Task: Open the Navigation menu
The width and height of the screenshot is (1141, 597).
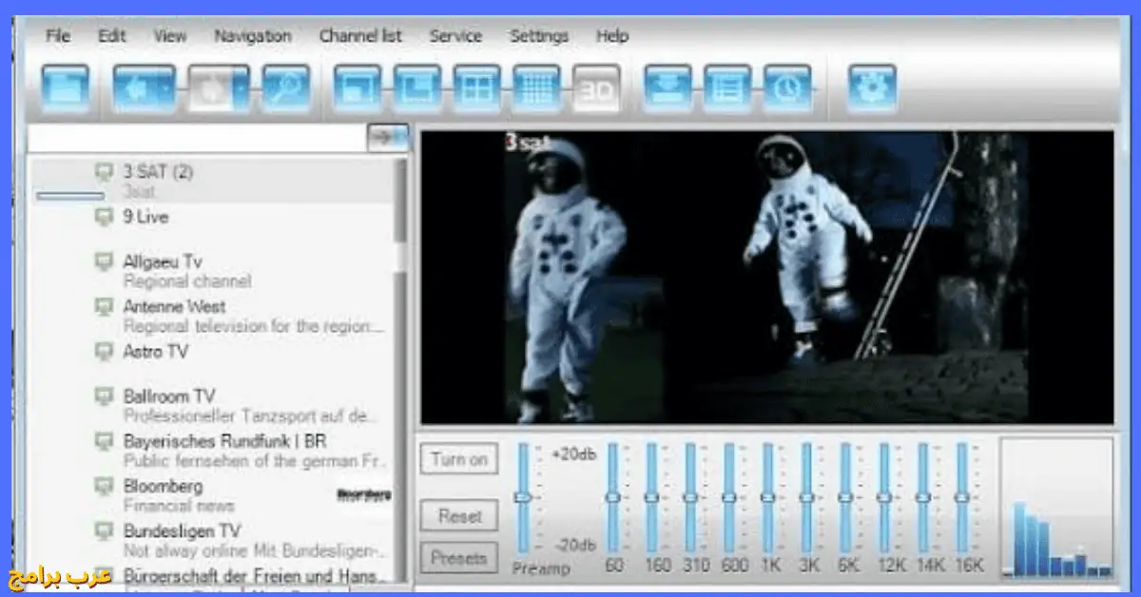Action: coord(252,36)
